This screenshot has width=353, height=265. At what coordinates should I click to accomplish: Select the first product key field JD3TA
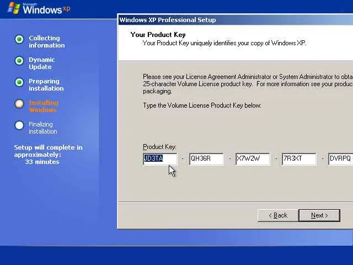tap(160, 159)
